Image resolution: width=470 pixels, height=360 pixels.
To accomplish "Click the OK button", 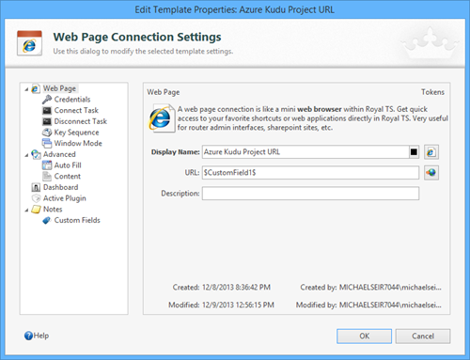I will click(x=364, y=337).
